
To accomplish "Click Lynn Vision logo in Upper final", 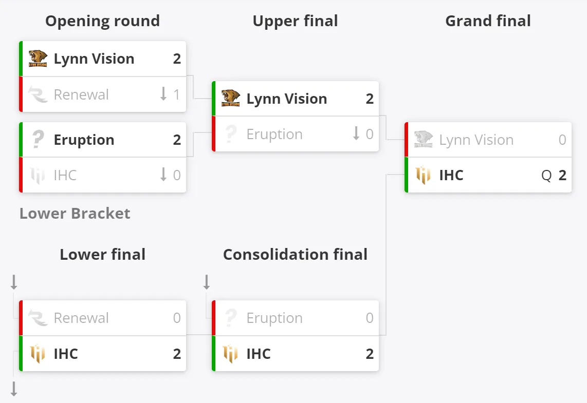I will coord(231,99).
